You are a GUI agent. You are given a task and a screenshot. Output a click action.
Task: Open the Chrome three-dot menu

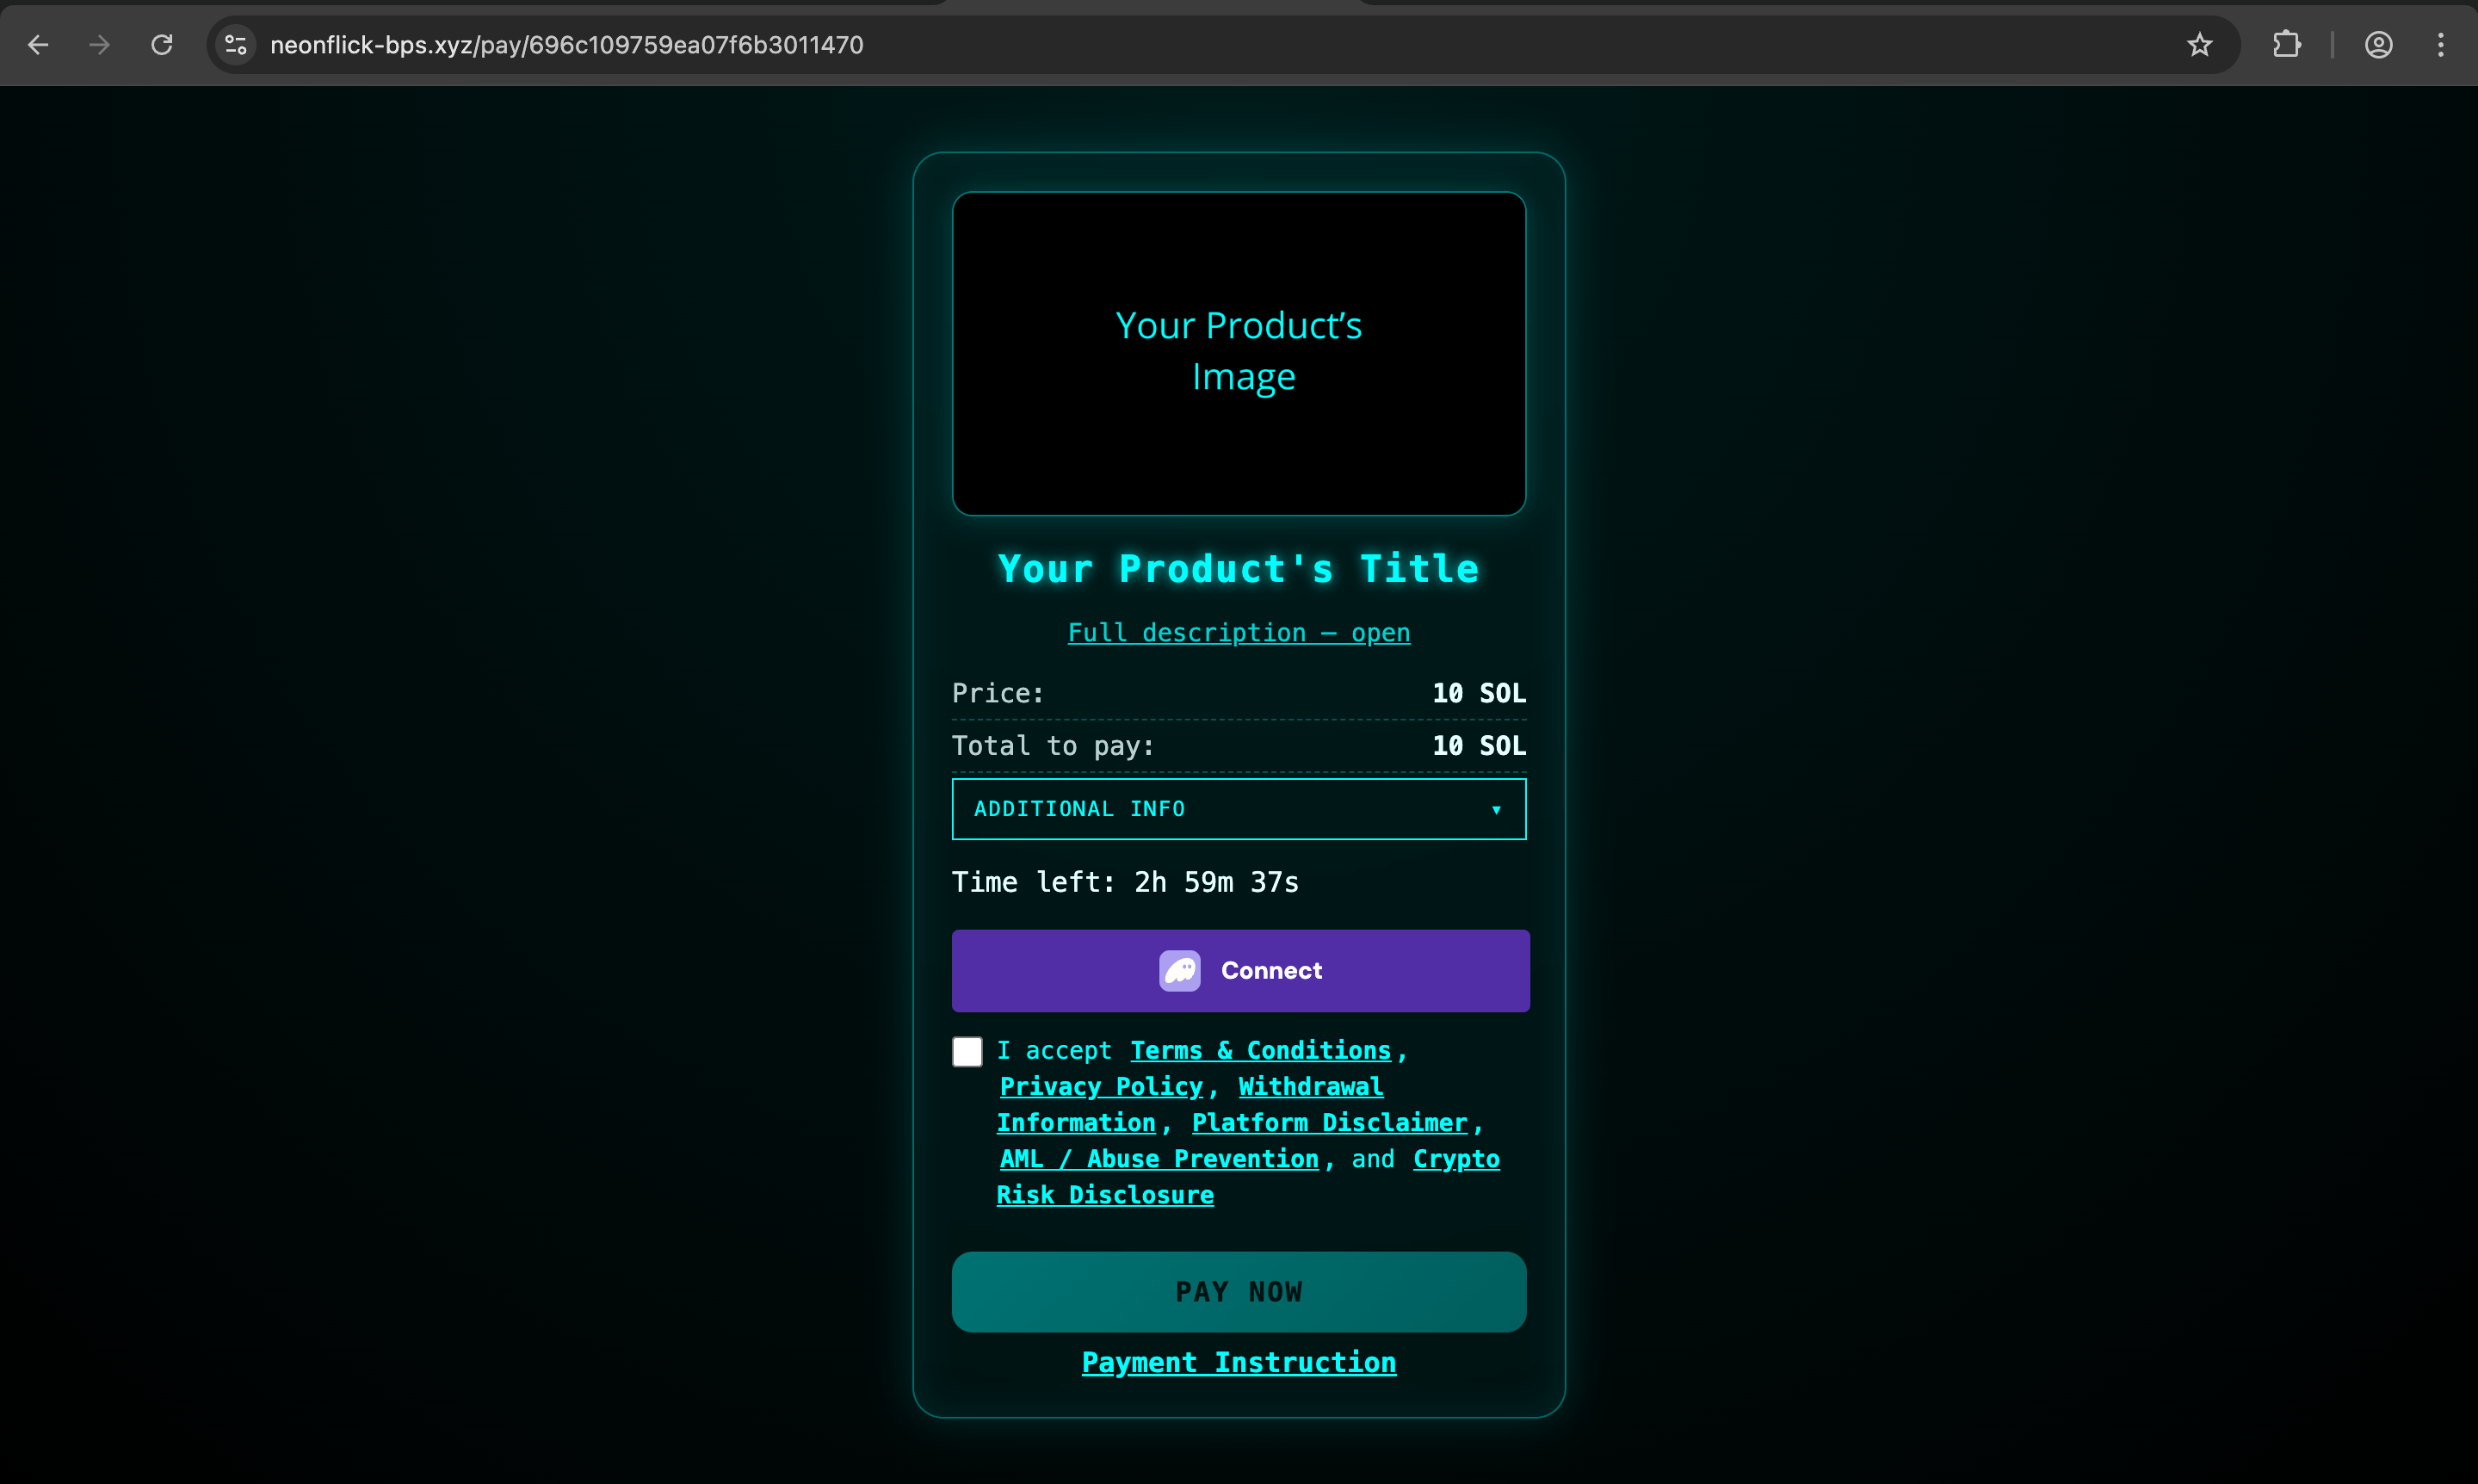tap(2441, 45)
